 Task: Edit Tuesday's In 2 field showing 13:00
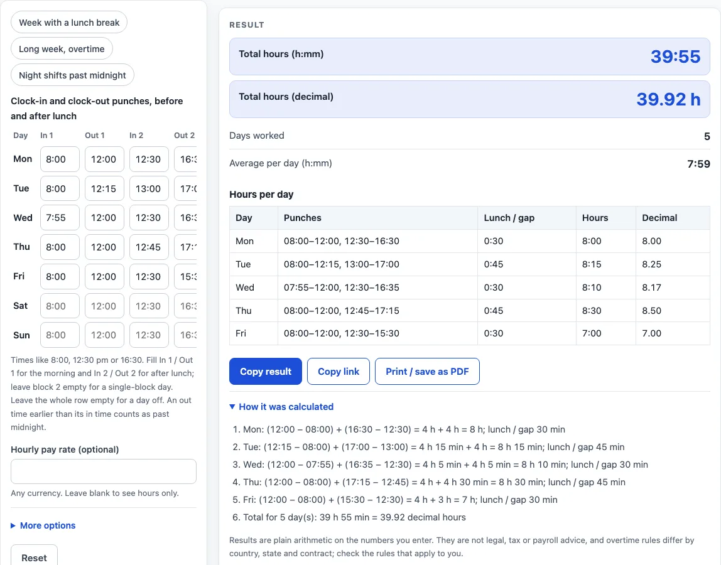point(149,188)
